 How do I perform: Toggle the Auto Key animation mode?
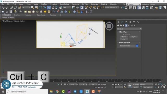point(136,84)
